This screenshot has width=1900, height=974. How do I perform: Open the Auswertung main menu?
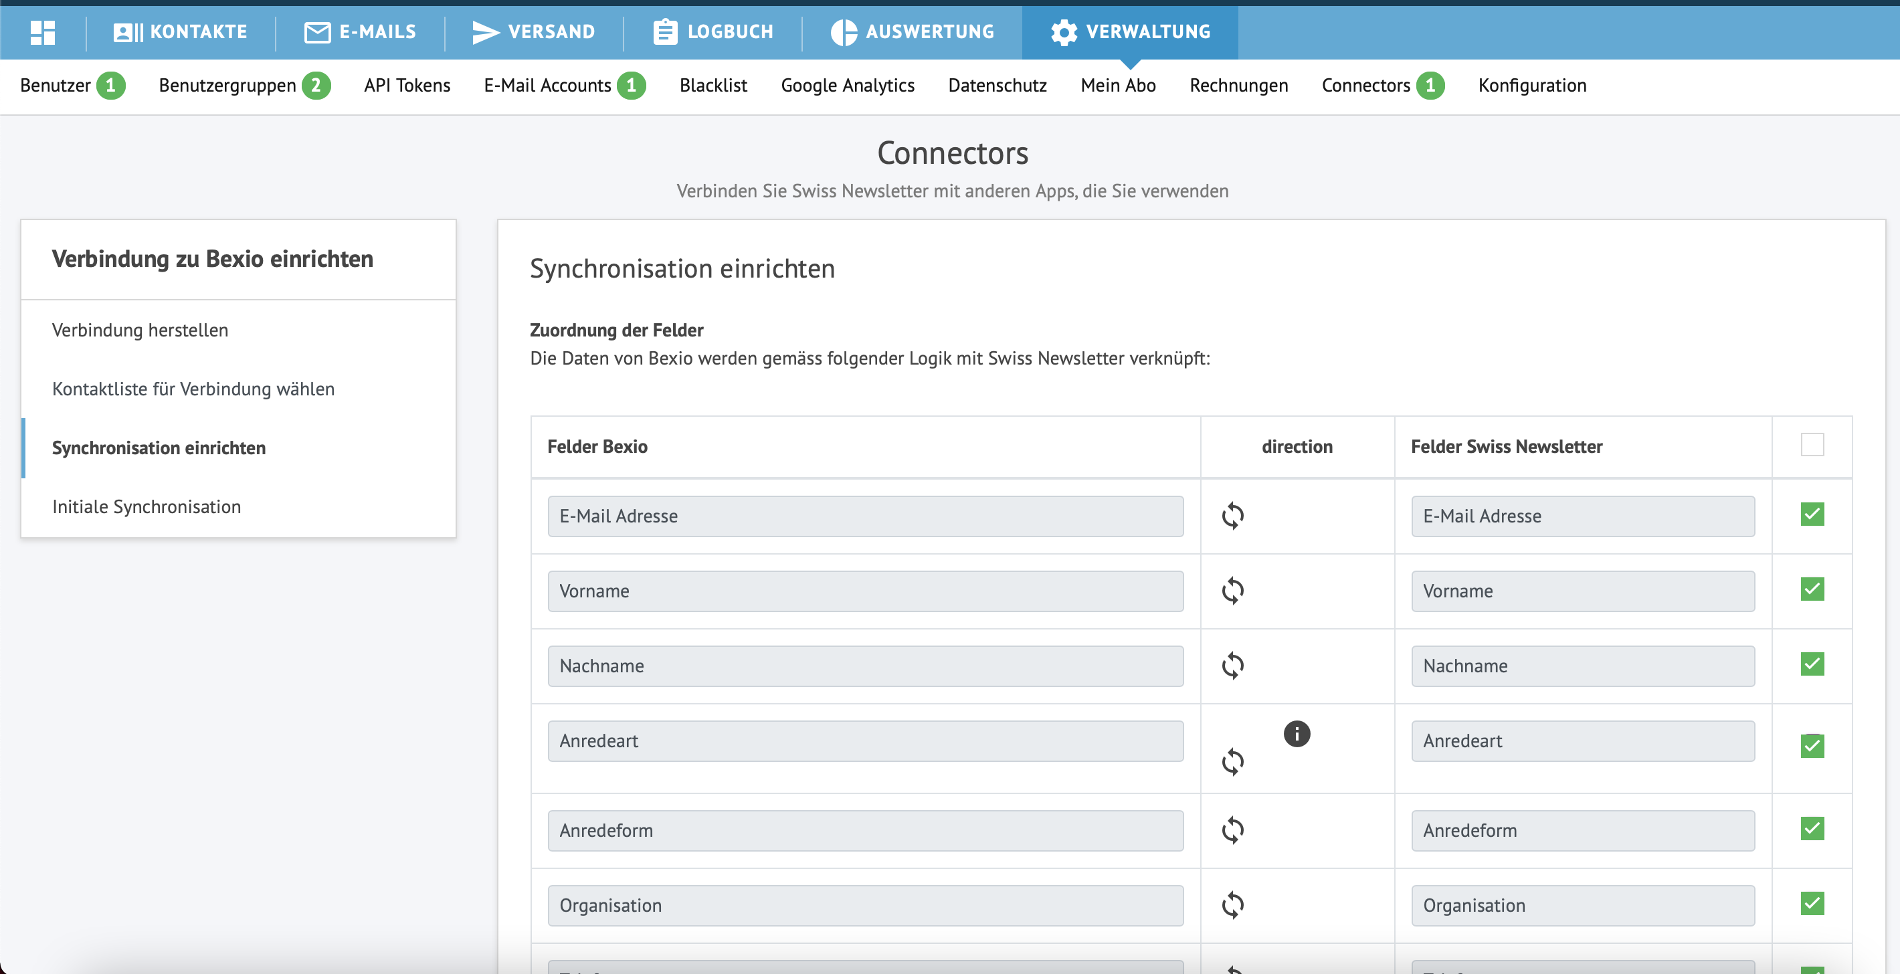(913, 31)
